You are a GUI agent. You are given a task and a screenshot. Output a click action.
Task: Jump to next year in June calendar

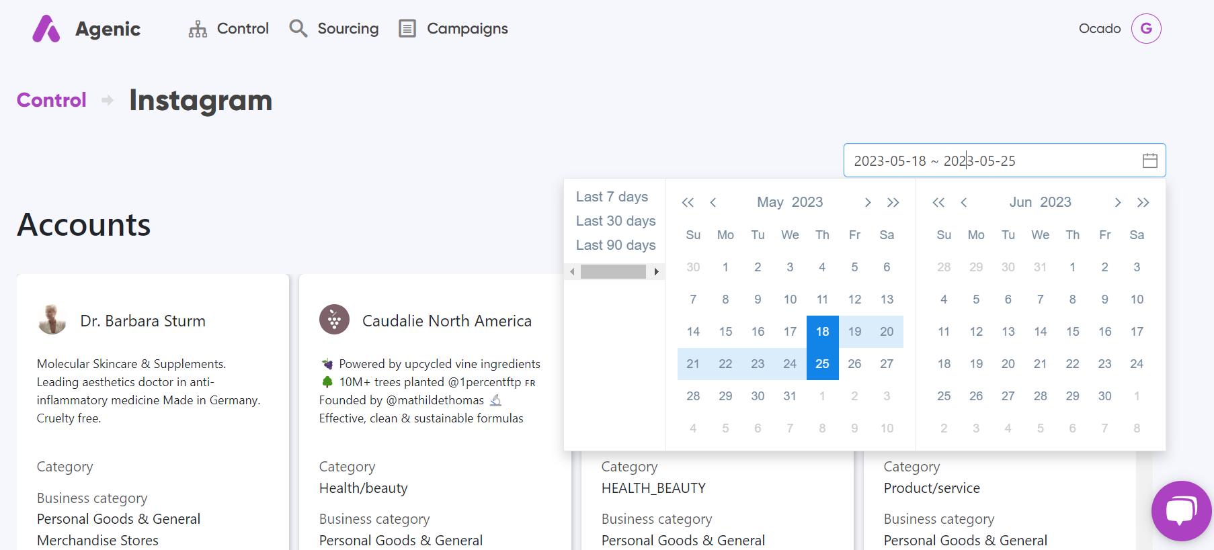coord(1143,203)
